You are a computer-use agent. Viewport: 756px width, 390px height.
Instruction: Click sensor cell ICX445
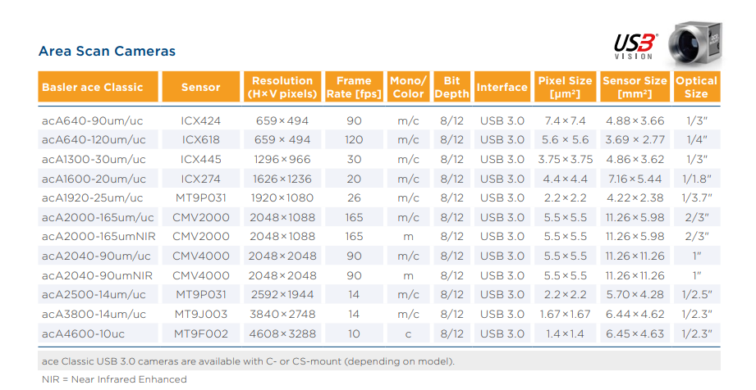pyautogui.click(x=200, y=160)
